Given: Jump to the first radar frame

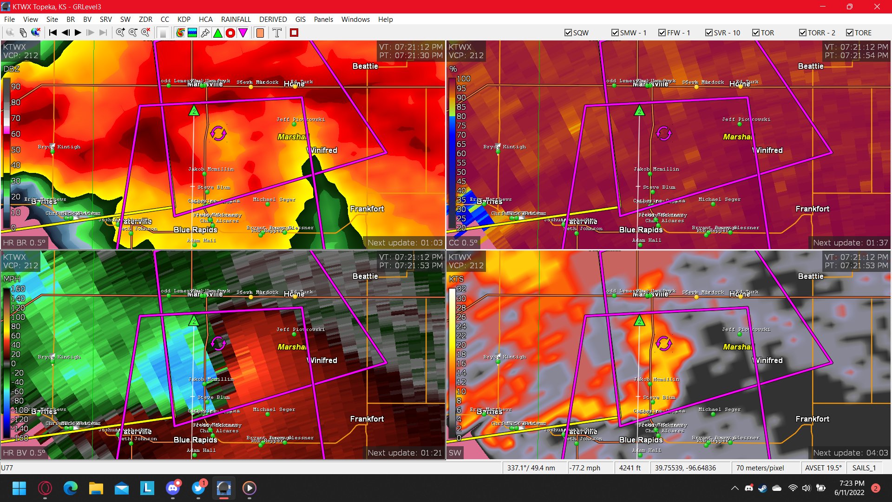Looking at the screenshot, I should click(x=52, y=33).
